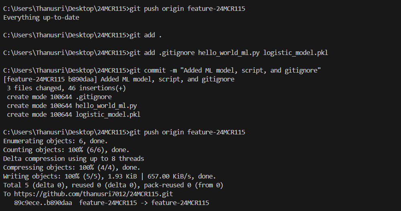Click the "Counting objects: 100% (6/6)" line
The image size is (401, 211).
pyautogui.click(x=66, y=150)
